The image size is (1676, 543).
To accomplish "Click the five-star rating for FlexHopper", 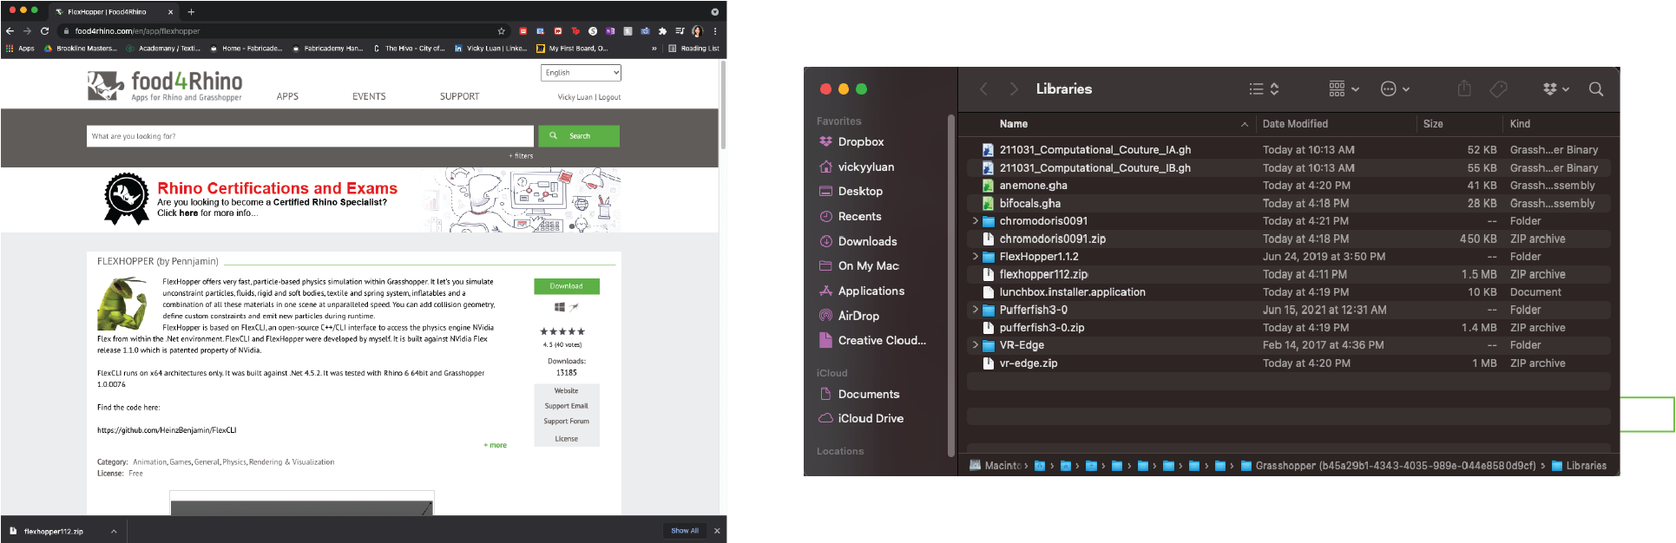I will pos(562,331).
